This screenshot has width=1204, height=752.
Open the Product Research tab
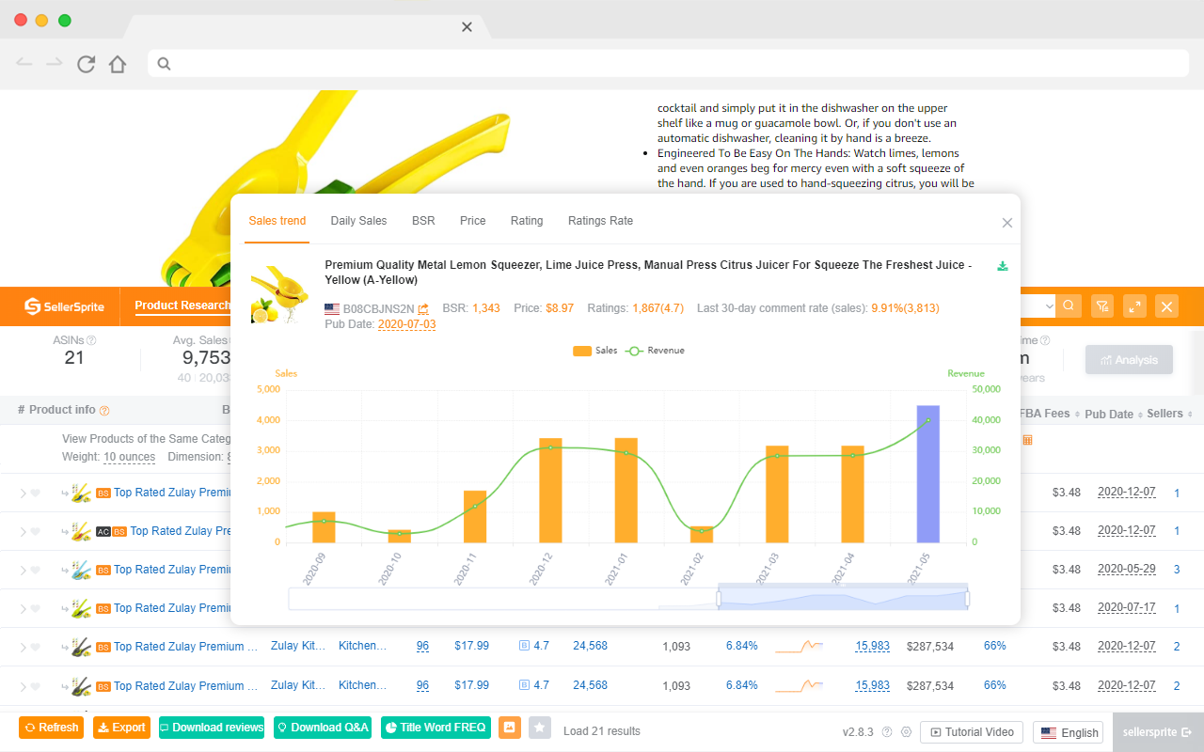182,305
